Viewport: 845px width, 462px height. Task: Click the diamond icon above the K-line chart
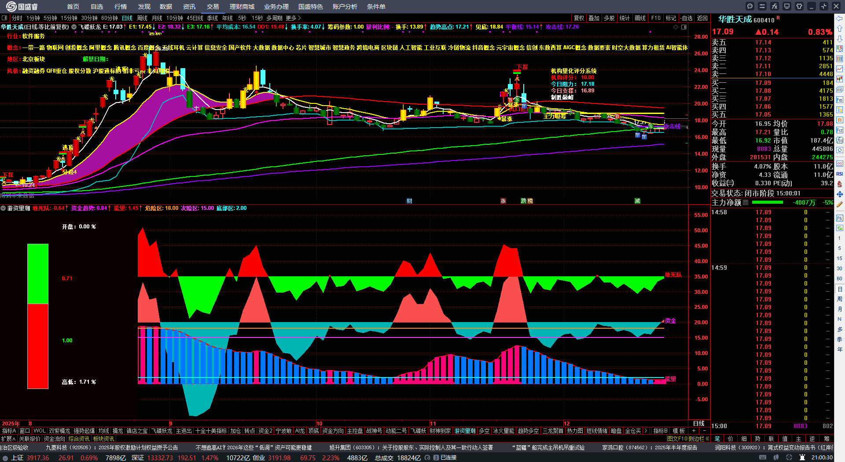(x=676, y=27)
